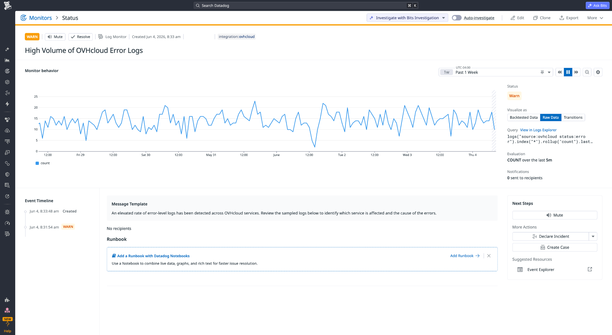This screenshot has height=335, width=612.
Task: Click the magnifier zoom-out time icon
Action: [x=587, y=72]
